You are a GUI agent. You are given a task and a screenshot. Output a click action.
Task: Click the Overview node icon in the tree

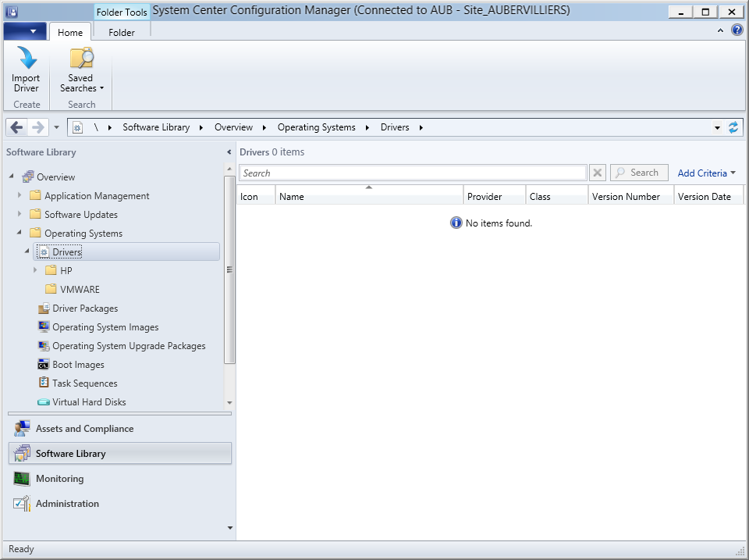[x=28, y=177]
